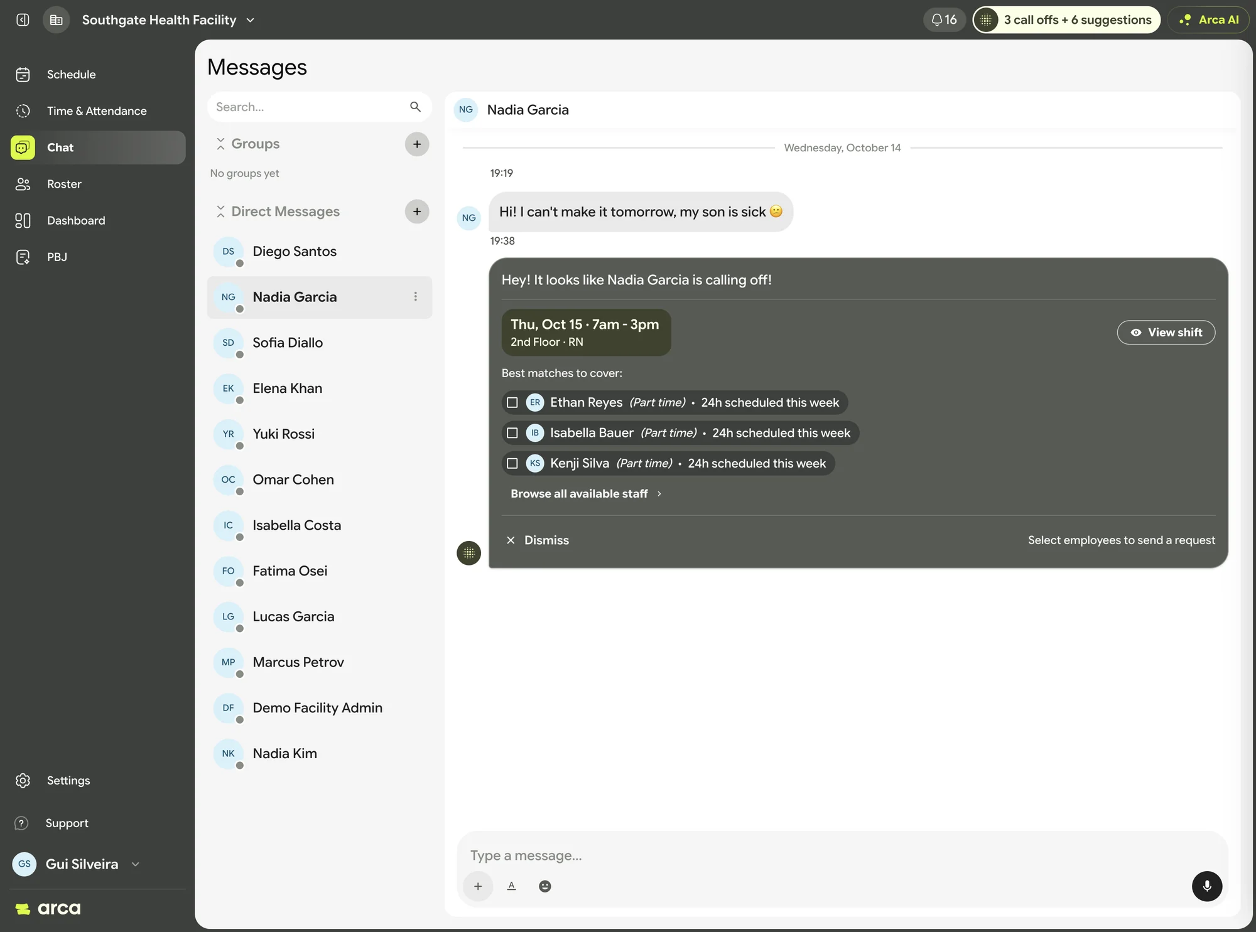1256x932 pixels.
Task: Click Browse all available staff
Action: click(586, 494)
